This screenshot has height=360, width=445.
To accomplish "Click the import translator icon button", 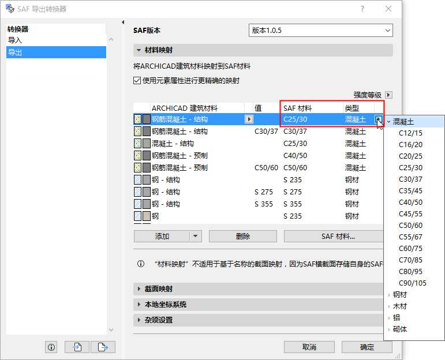I will [x=77, y=347].
